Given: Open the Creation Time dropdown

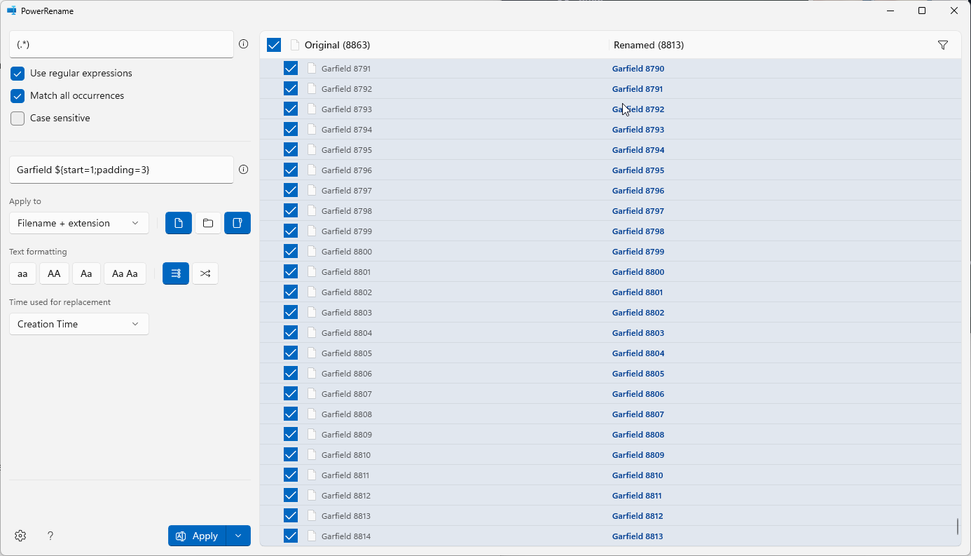Looking at the screenshot, I should click(x=79, y=324).
